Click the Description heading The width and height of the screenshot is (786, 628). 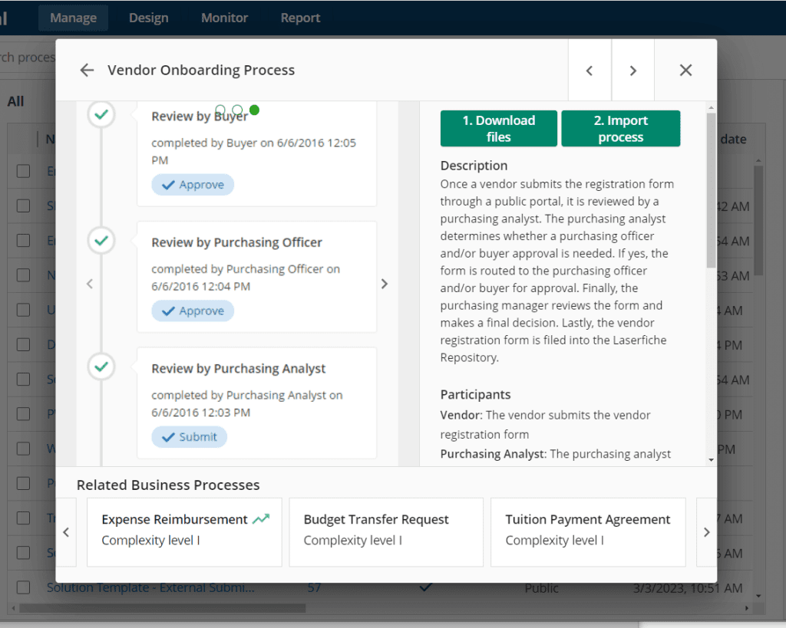point(474,166)
